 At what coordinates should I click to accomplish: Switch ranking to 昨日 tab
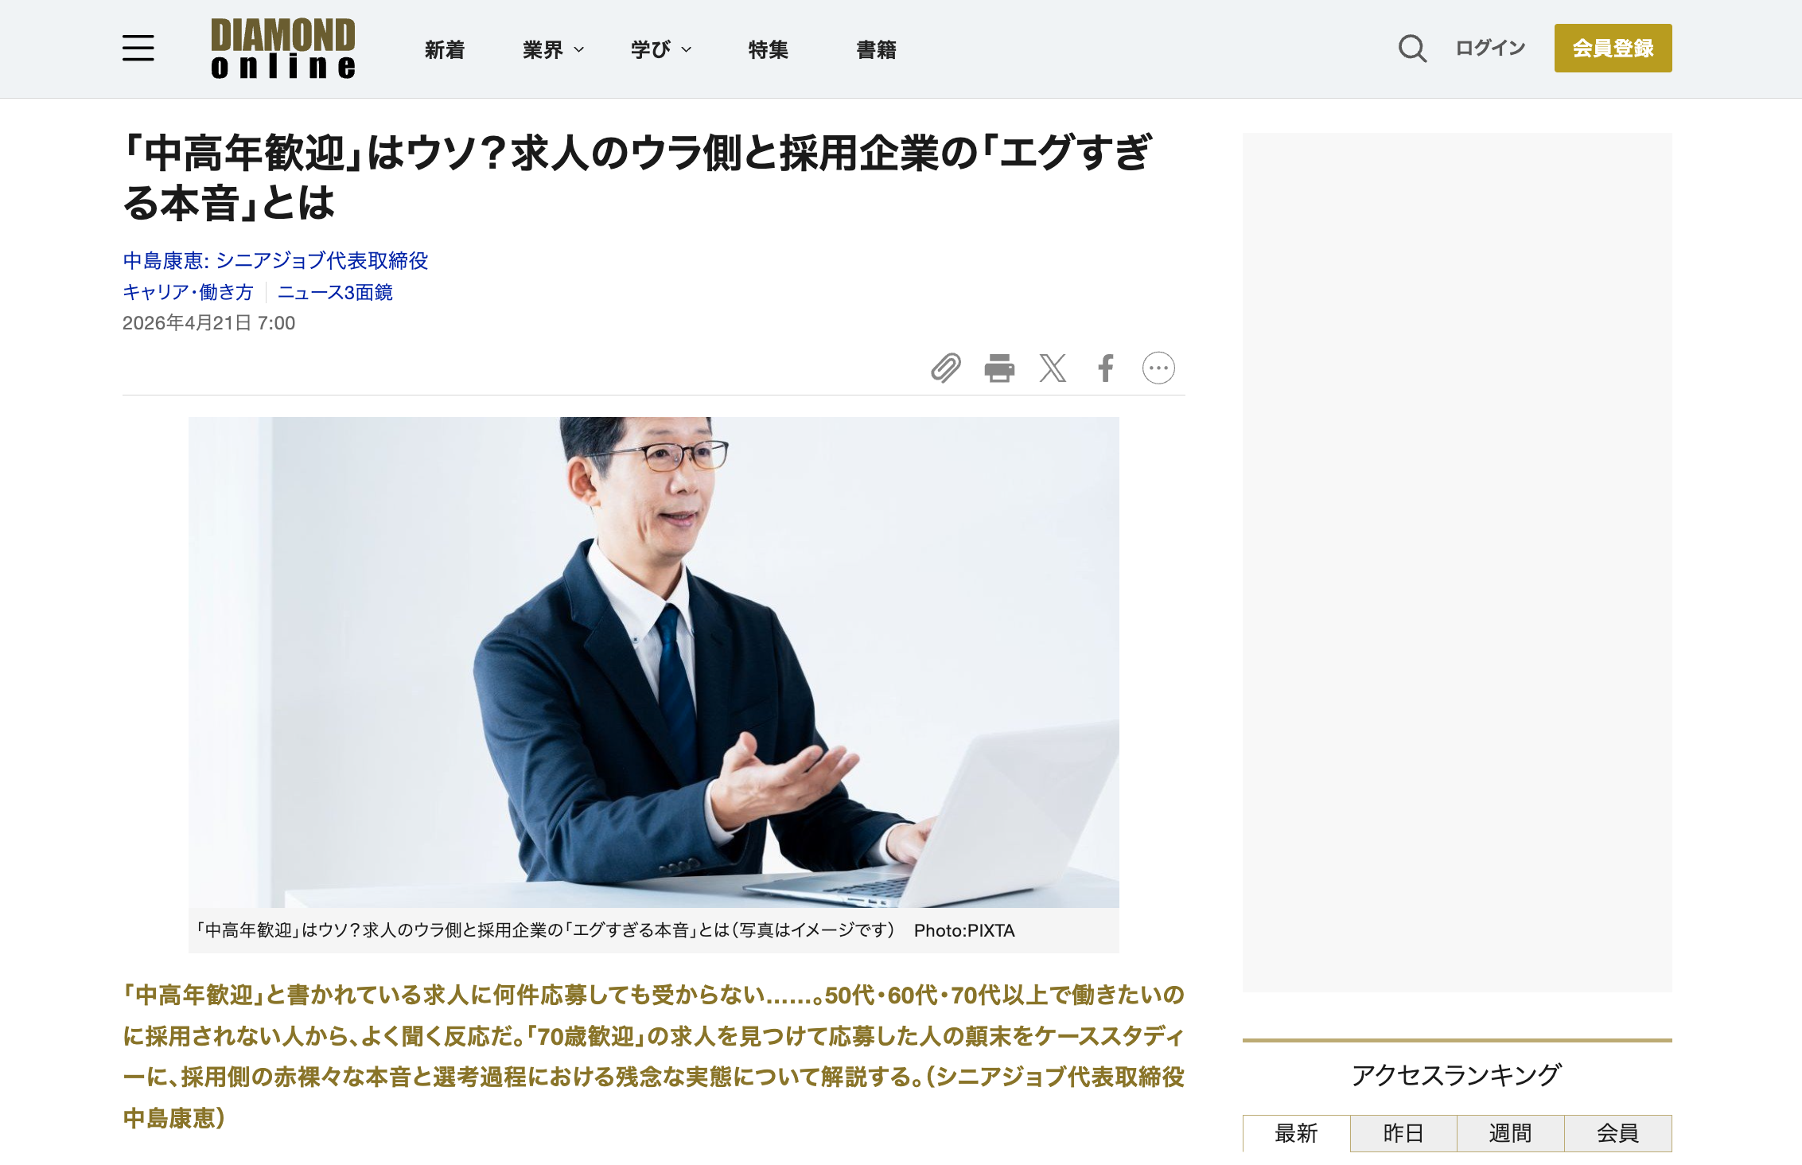[x=1403, y=1132]
